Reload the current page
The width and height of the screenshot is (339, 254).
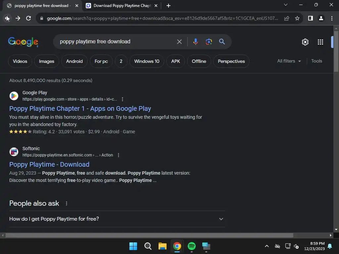pyautogui.click(x=28, y=19)
